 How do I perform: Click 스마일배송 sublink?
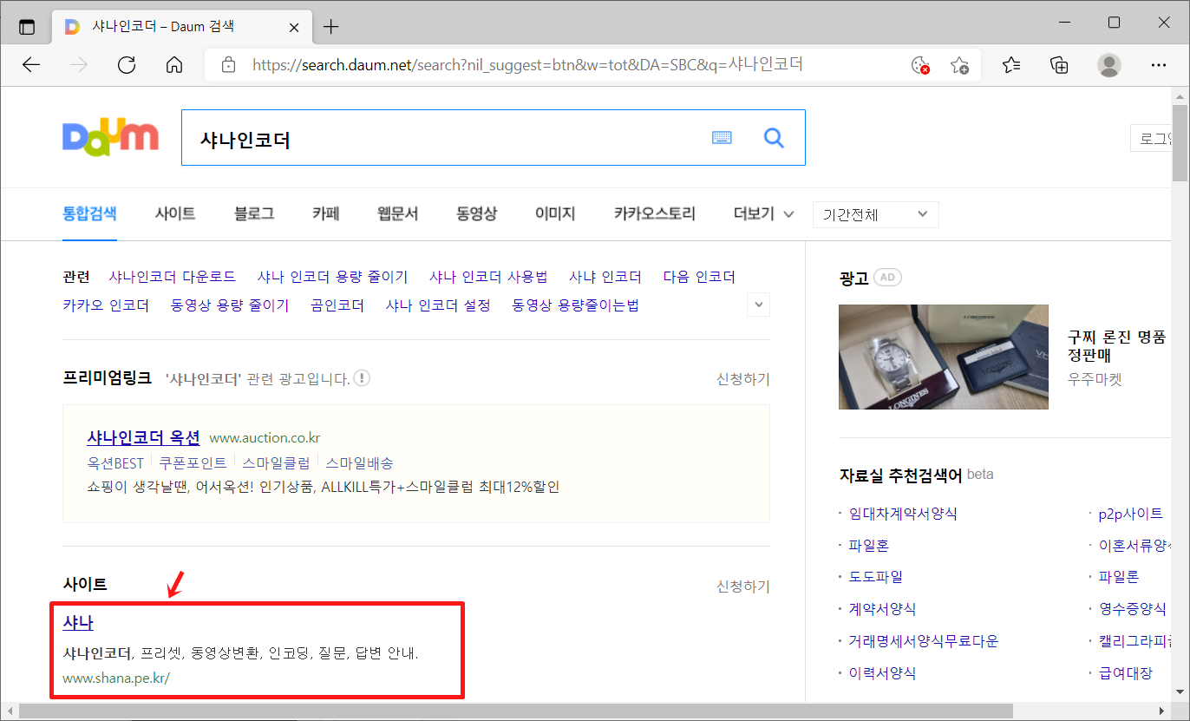[x=360, y=462]
